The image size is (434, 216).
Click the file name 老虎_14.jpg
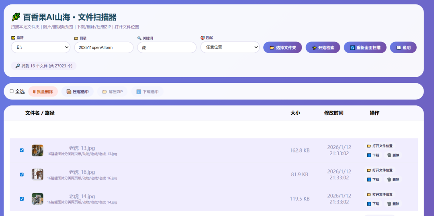pos(82,197)
